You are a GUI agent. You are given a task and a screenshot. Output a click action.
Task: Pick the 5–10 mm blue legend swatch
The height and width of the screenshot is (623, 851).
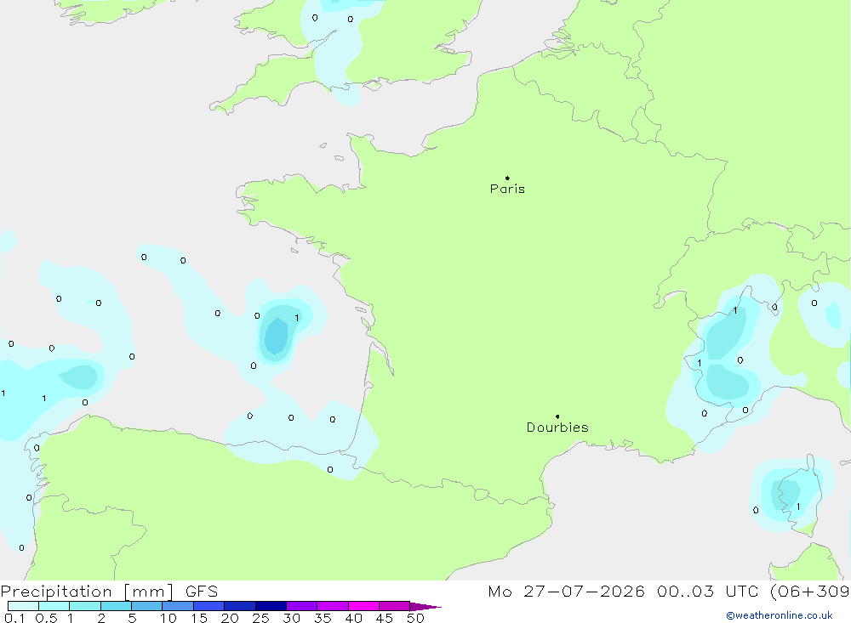[147, 606]
